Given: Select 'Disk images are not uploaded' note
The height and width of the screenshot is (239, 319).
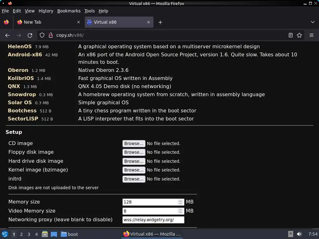Looking at the screenshot, I should 54,188.
